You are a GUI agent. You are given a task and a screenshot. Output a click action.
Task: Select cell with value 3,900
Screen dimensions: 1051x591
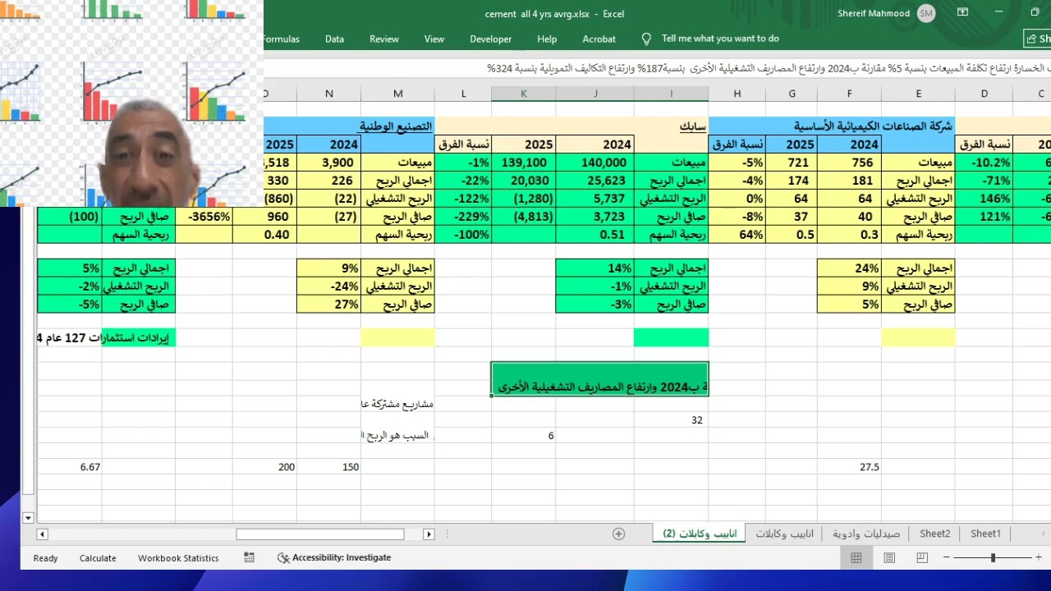coord(329,163)
